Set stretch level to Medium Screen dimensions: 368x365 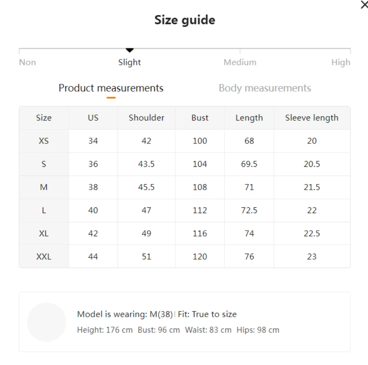coord(240,62)
